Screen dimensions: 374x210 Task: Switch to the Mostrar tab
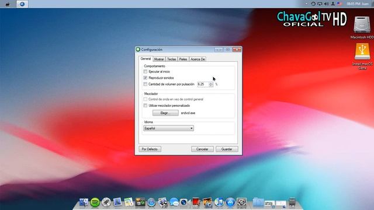(159, 59)
